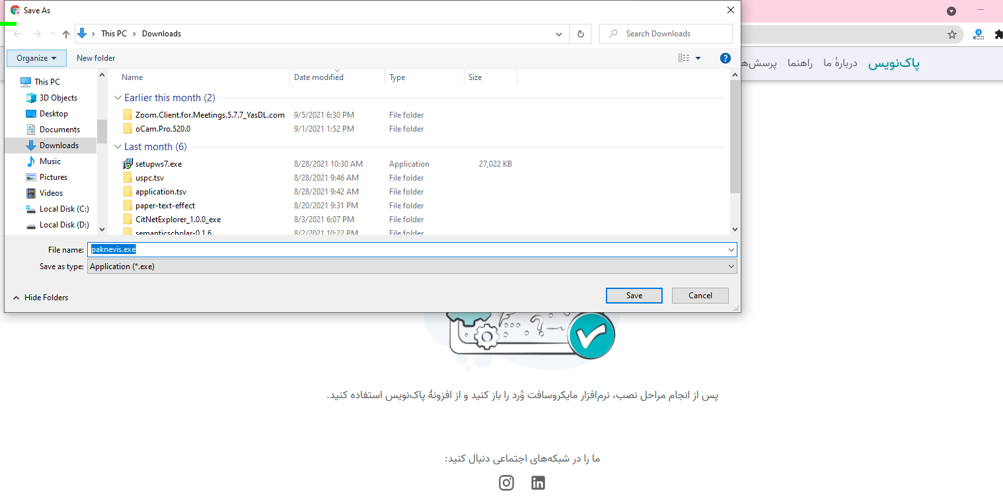1003x498 pixels.
Task: Select Desktop in the sidebar
Action: (x=54, y=114)
